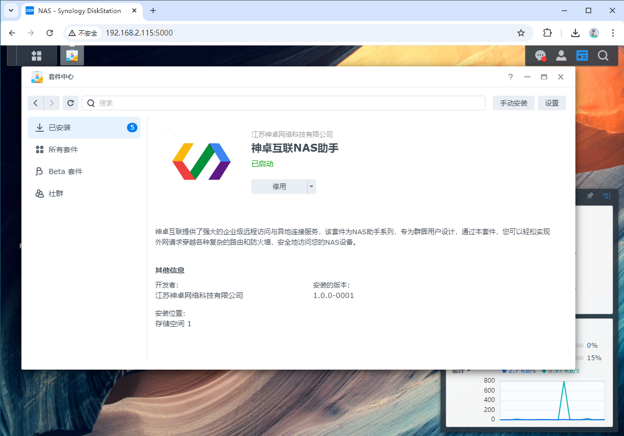Go back in the Package Center
Screen dimensions: 624x436
pyautogui.click(x=36, y=103)
